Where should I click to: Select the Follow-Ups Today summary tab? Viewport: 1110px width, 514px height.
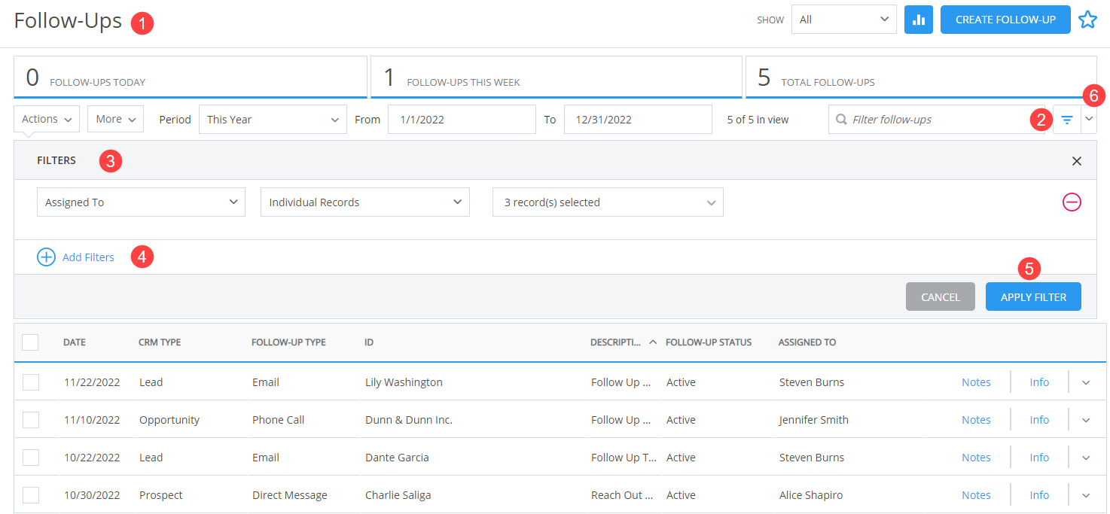pos(191,77)
